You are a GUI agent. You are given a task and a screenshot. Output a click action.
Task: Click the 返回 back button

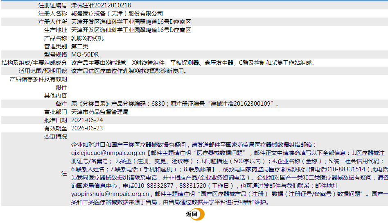point(195,214)
